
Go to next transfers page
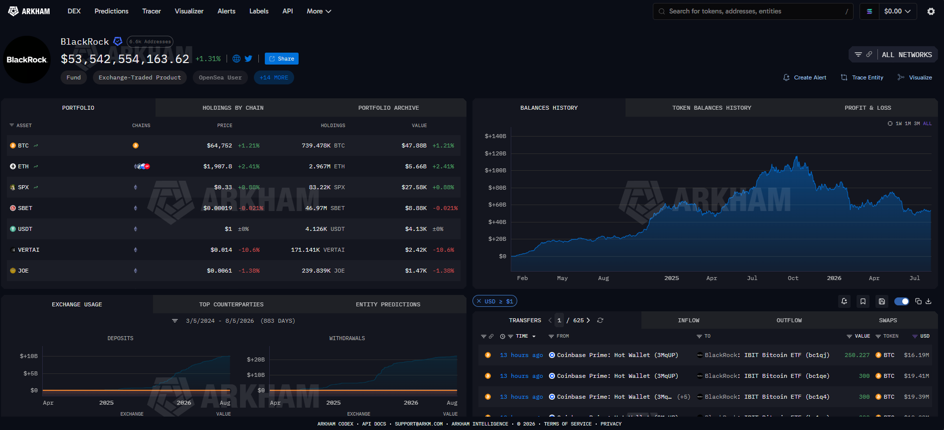coord(588,320)
